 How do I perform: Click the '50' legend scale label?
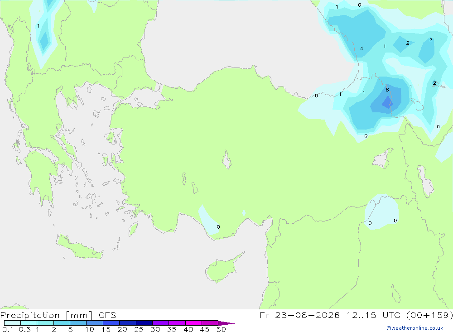[x=221, y=329]
